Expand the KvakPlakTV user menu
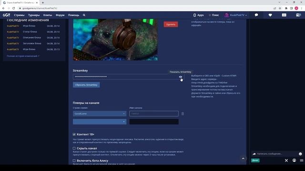This screenshot has width=305, height=171. [235, 15]
